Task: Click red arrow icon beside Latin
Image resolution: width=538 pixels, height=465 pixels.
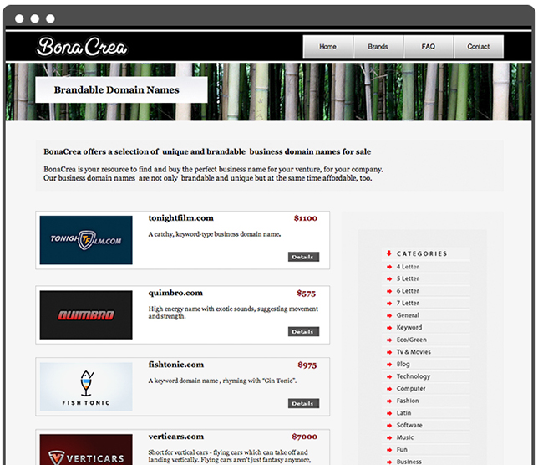Action: pos(389,413)
